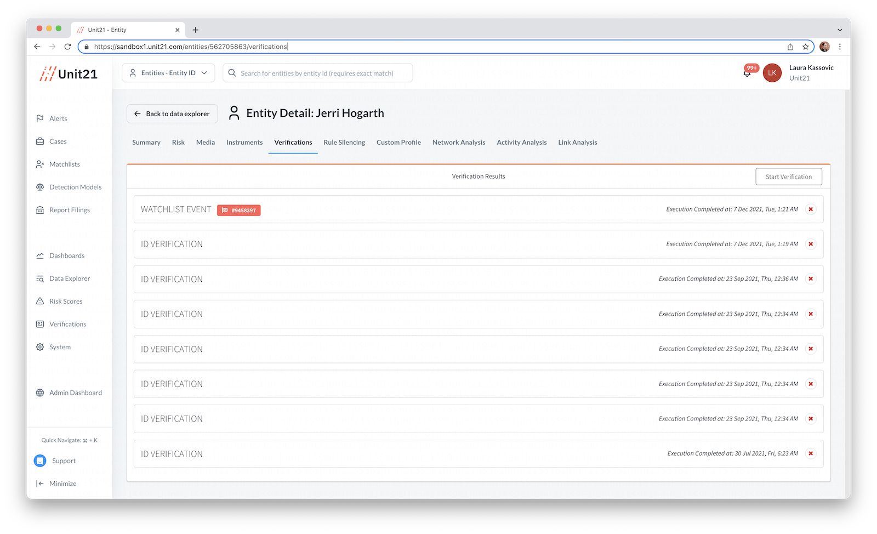Expand the WATCHLIST EVENT row
Viewport: 877px width, 534px height.
[479, 209]
